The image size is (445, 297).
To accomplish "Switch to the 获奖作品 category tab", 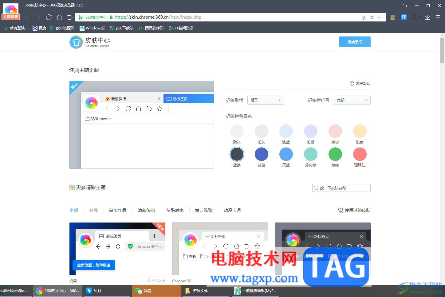I will click(x=118, y=210).
